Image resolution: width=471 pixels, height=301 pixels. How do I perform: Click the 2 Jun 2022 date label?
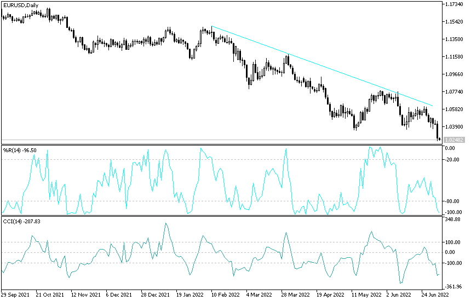pos(399,294)
